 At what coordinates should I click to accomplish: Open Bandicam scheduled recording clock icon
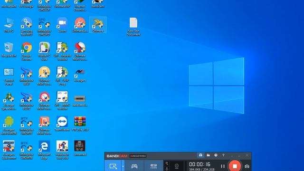click(x=216, y=155)
